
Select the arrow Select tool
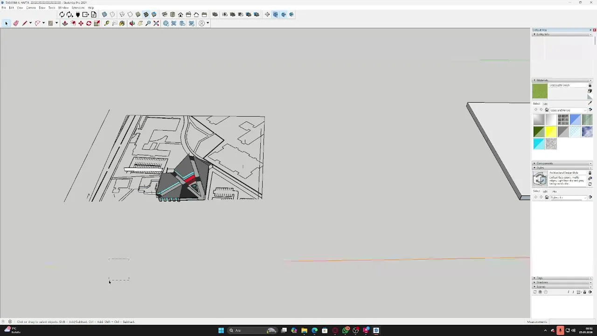coord(6,23)
